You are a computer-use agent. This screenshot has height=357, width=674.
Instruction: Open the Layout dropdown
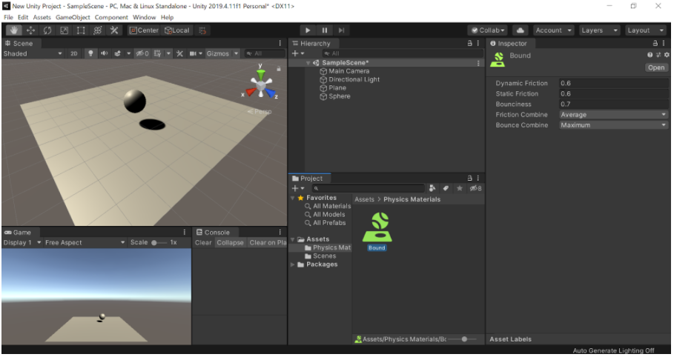click(x=645, y=30)
